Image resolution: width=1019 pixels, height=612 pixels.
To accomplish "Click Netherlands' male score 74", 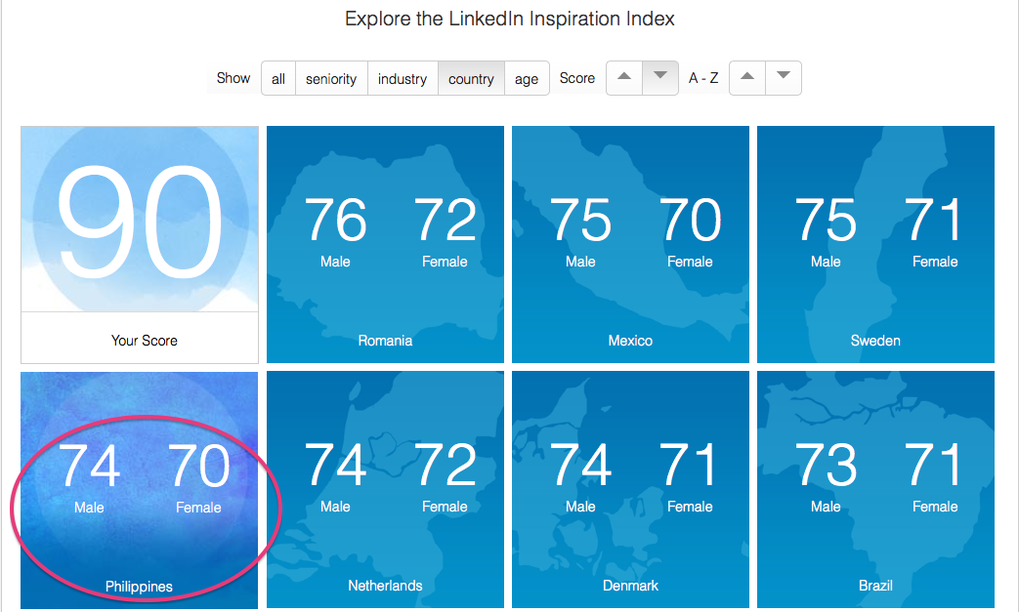I will point(335,464).
